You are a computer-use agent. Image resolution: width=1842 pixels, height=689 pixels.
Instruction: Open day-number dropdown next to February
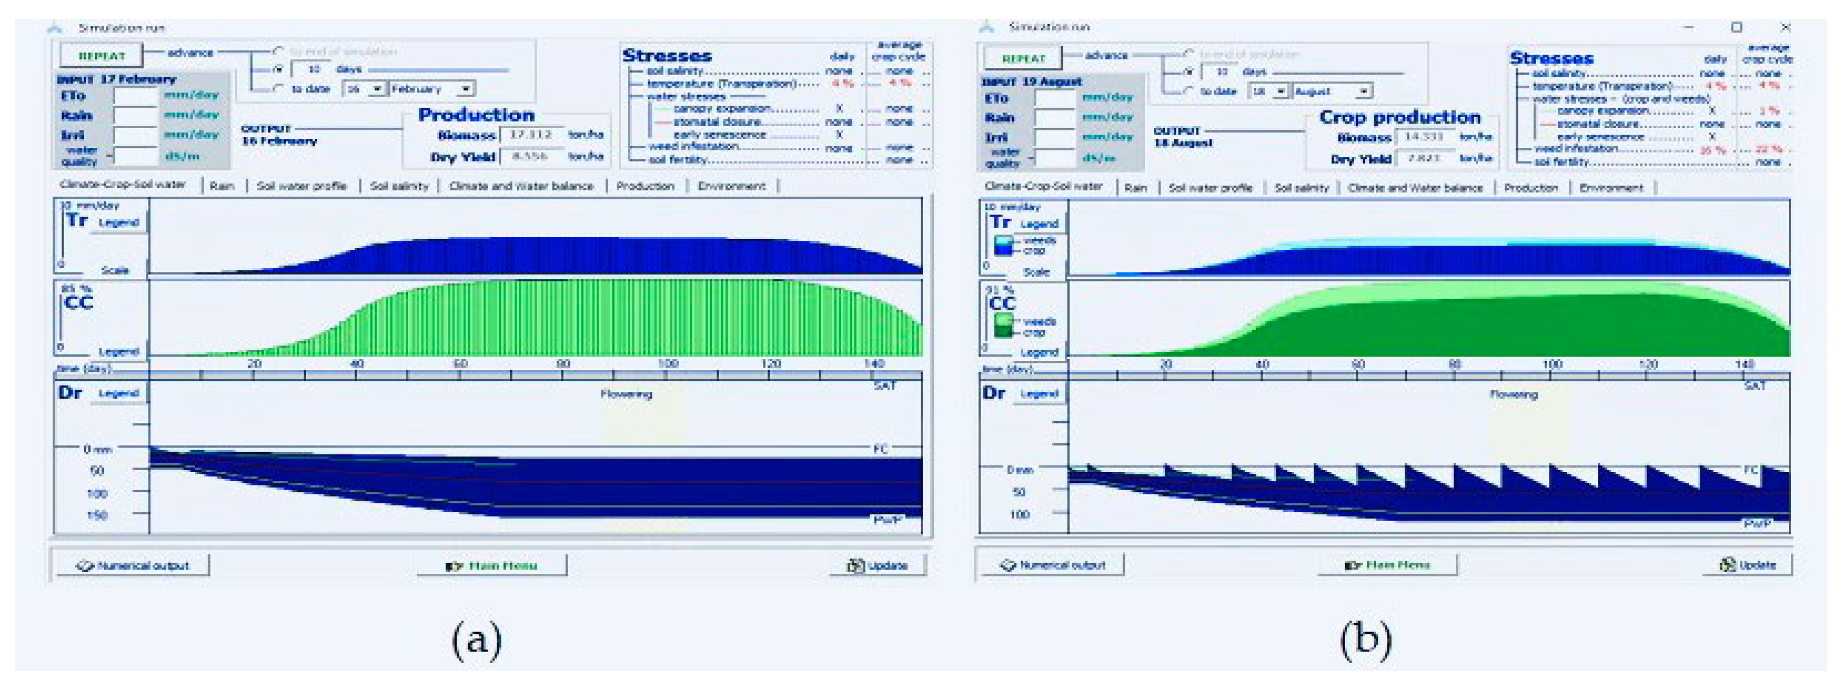coord(377,89)
